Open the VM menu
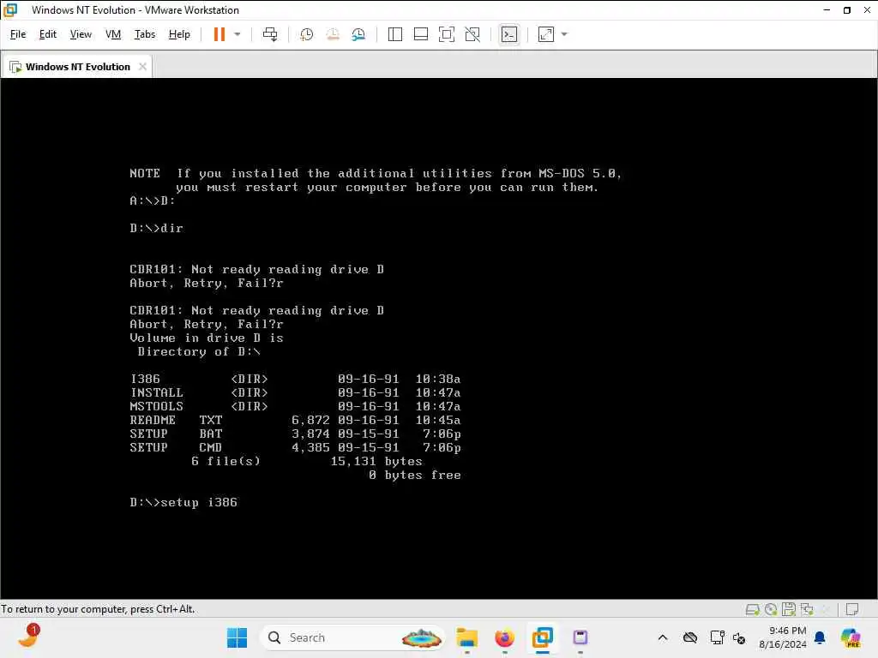Image resolution: width=878 pixels, height=658 pixels. (113, 34)
